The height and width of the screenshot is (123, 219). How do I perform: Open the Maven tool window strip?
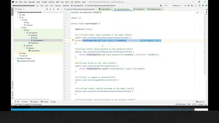(x=207, y=12)
